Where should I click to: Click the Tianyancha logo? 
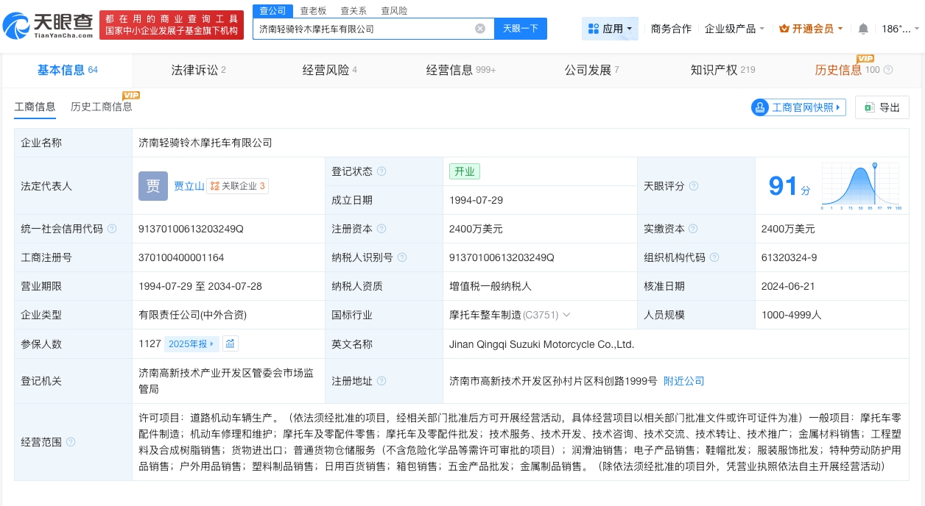coord(48,25)
